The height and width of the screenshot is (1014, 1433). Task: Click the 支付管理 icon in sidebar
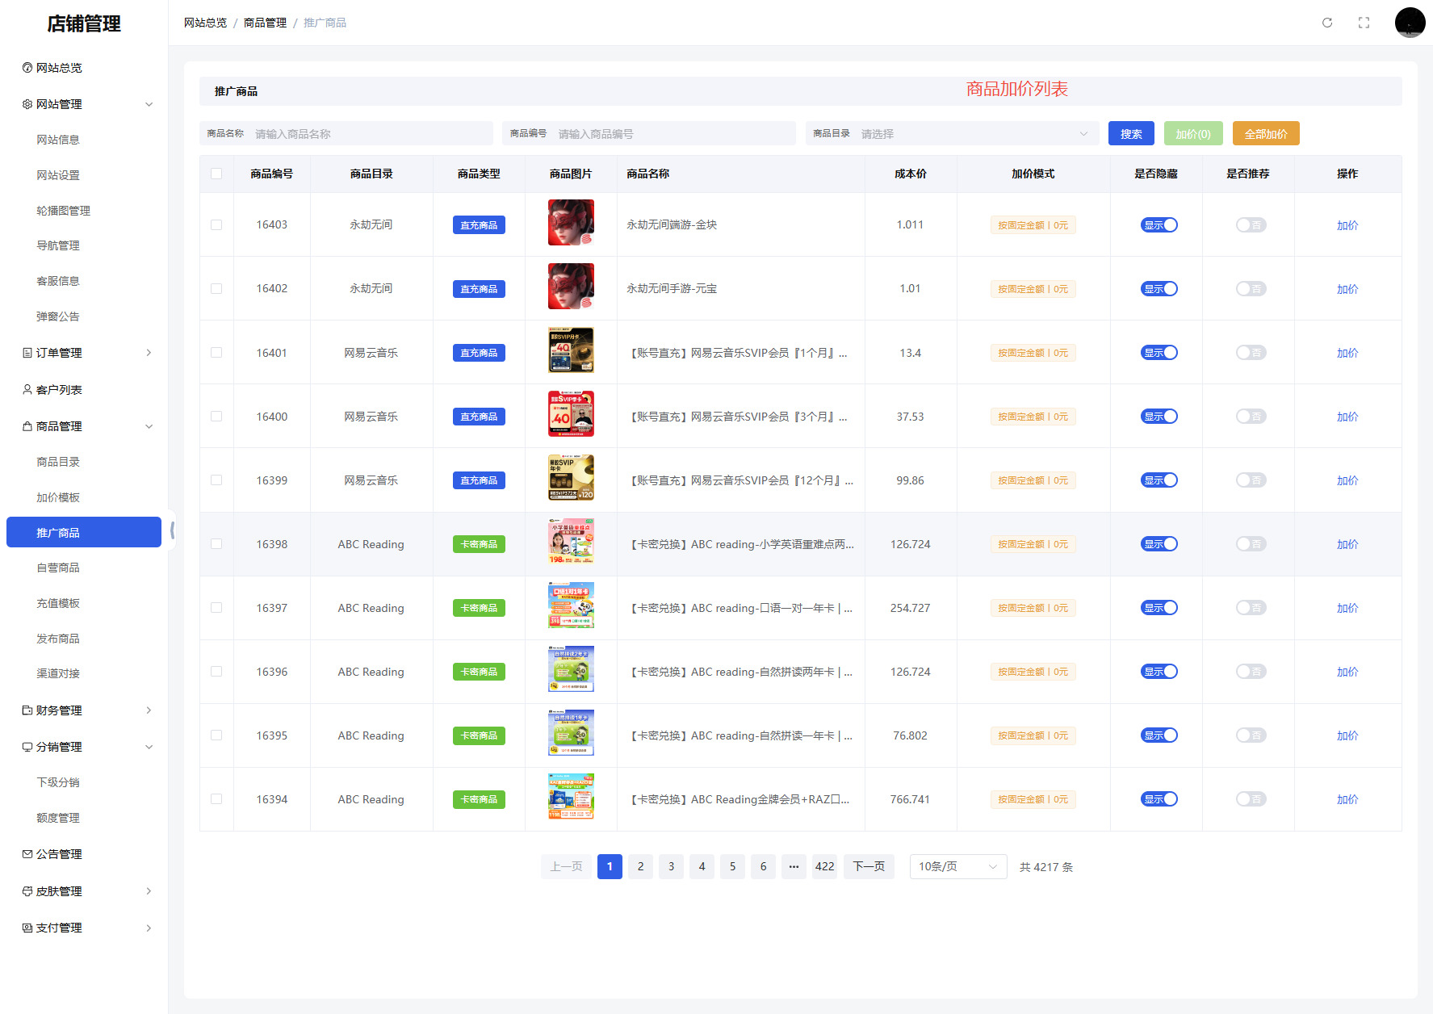coord(27,928)
